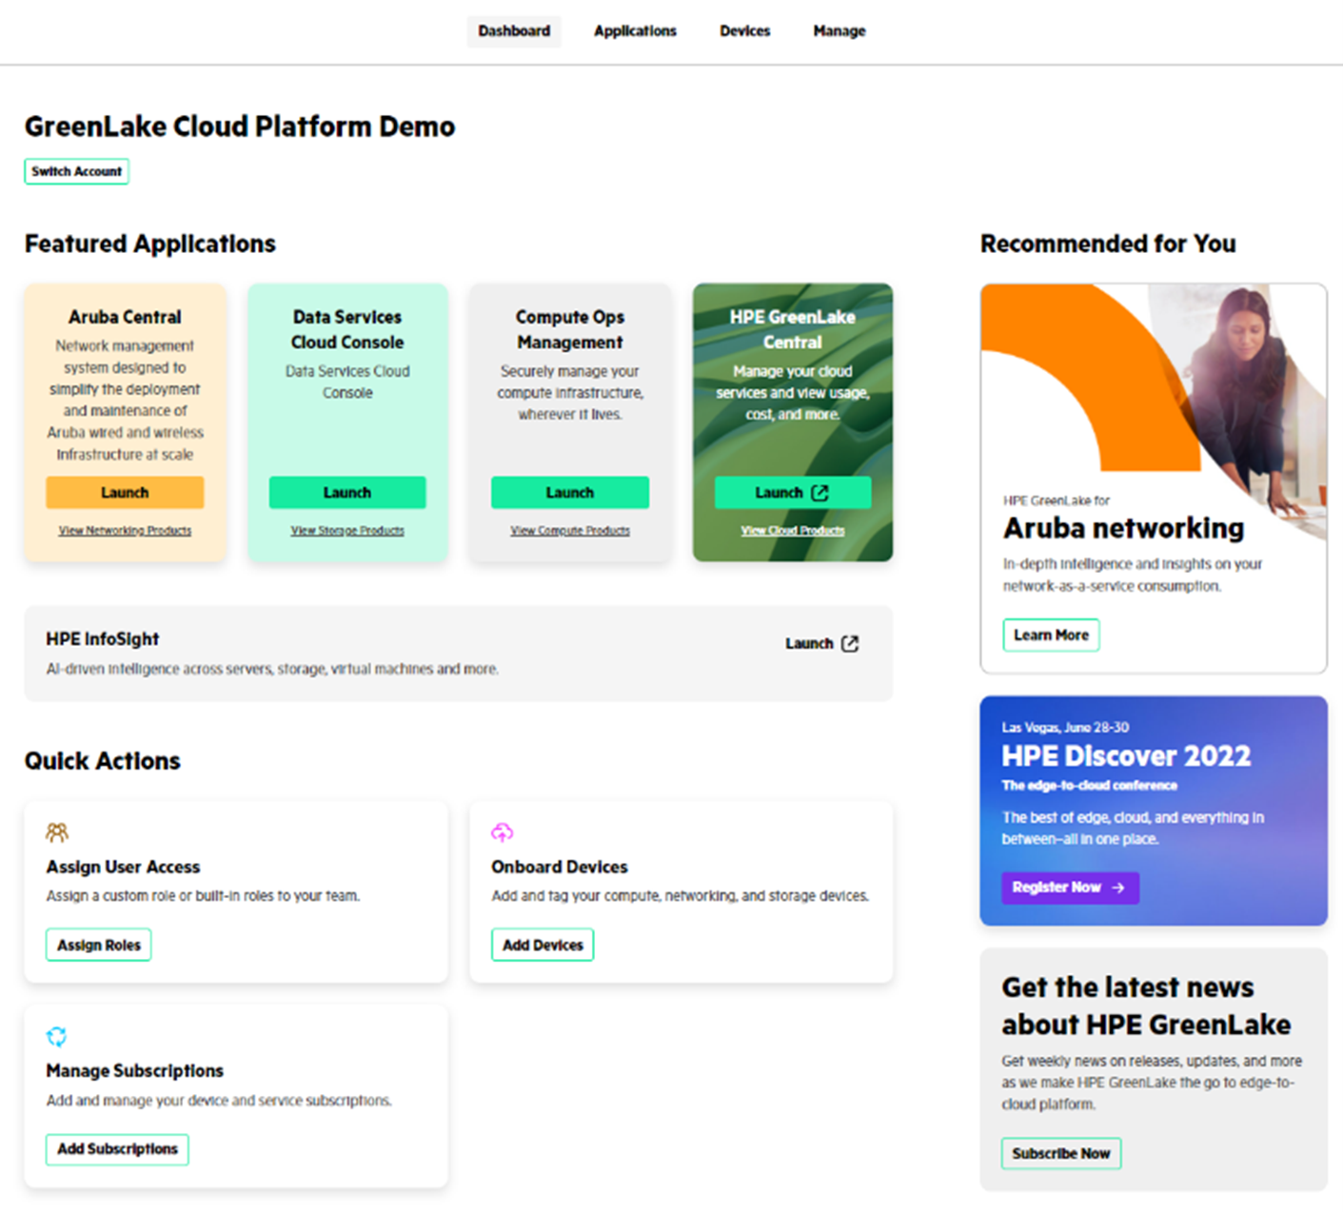Image resolution: width=1343 pixels, height=1212 pixels.
Task: Open the Dashboard tab
Action: click(514, 31)
